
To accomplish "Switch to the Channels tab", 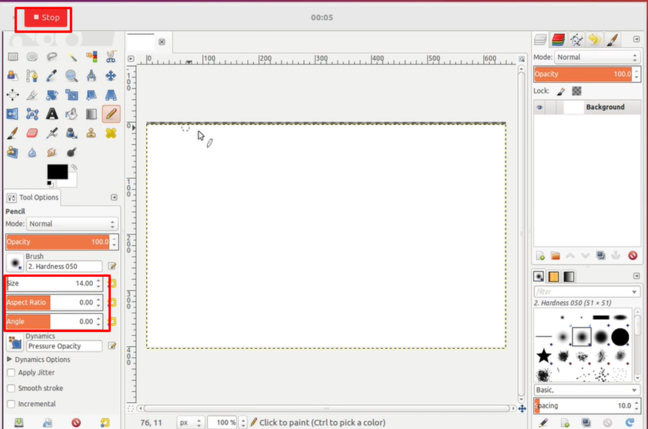I will coord(558,40).
